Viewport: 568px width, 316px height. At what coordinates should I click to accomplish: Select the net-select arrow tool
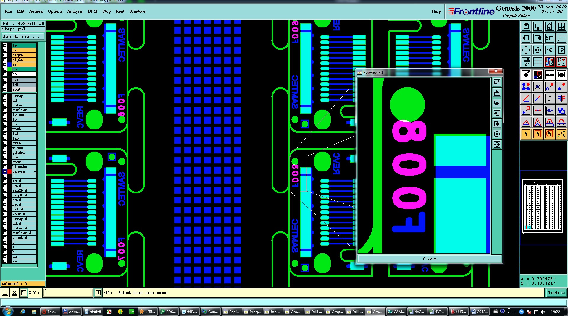[561, 134]
